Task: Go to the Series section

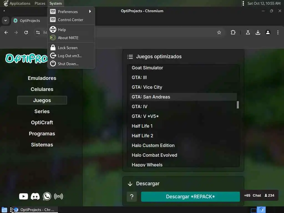Action: coord(42,111)
